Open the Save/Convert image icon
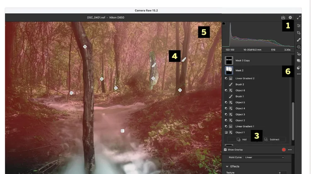This screenshot has height=174, width=311. click(283, 17)
